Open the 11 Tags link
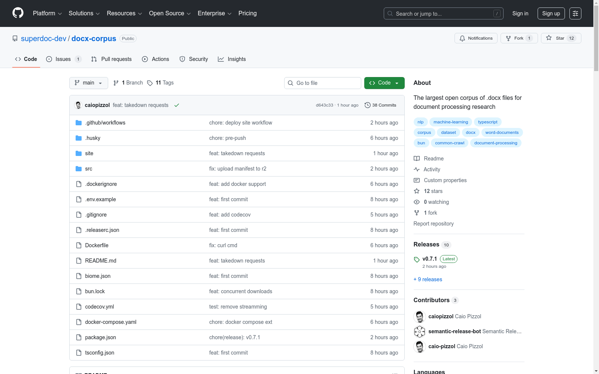599x374 pixels. click(x=160, y=83)
